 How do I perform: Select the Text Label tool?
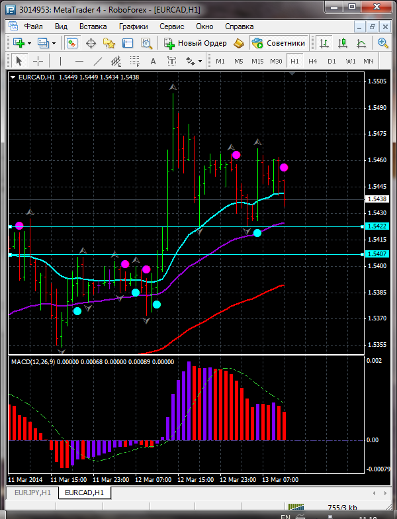coord(172,61)
